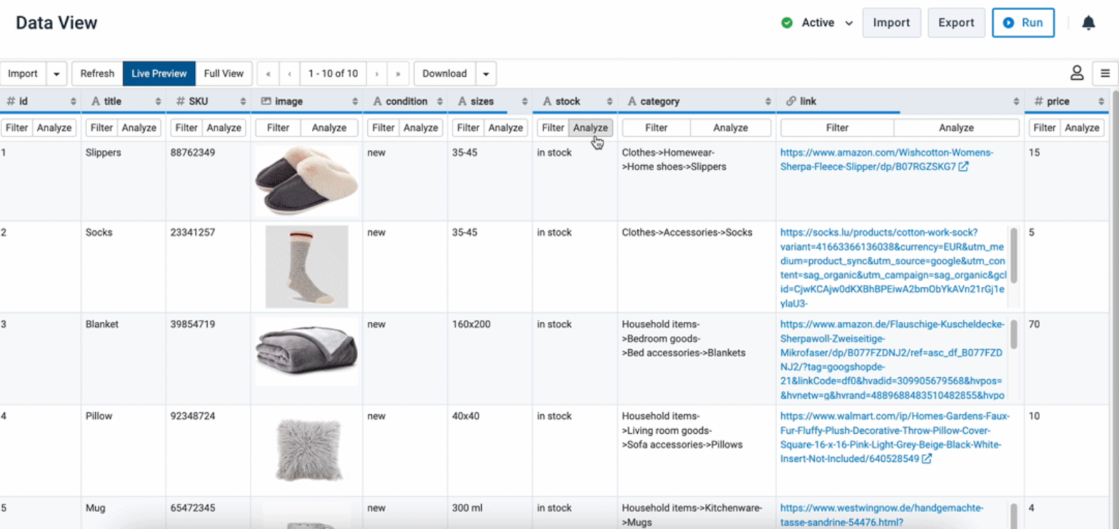Image resolution: width=1119 pixels, height=529 pixels.
Task: Expand the Active status dropdown
Action: [x=849, y=23]
